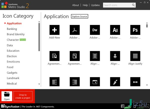Select the Emoticons category
The width and height of the screenshot is (150, 109).
13,62
